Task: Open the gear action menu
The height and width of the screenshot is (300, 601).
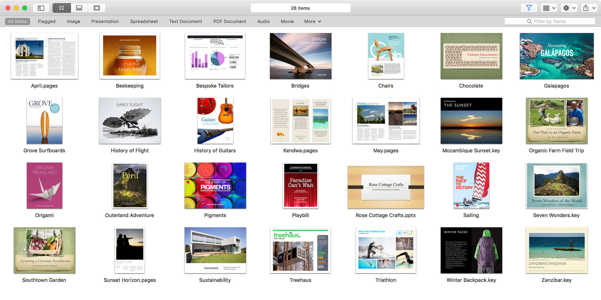Action: tap(569, 8)
